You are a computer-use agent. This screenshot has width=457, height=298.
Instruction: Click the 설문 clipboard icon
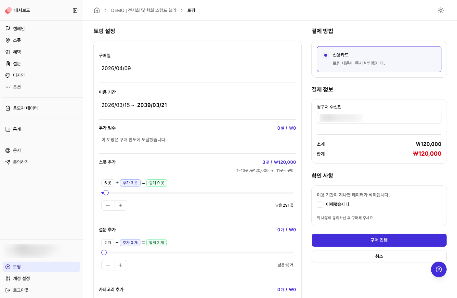pyautogui.click(x=8, y=64)
